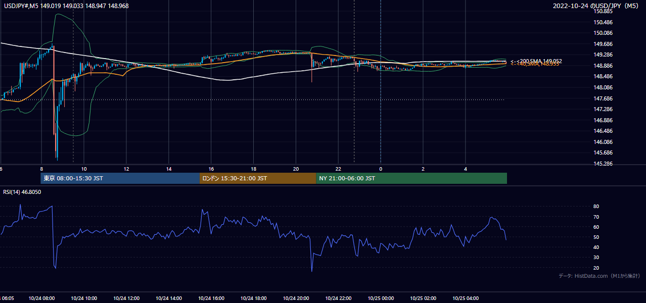The image size is (646, 303).
Task: Click RSI axis level 60
Action: tap(596, 227)
